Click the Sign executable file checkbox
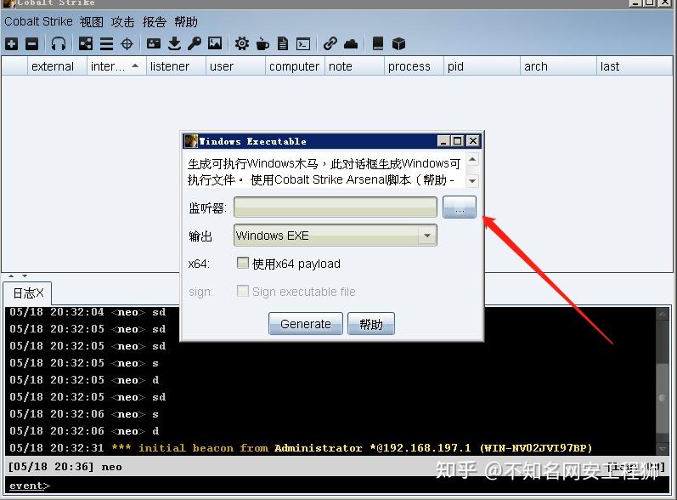 pos(243,291)
